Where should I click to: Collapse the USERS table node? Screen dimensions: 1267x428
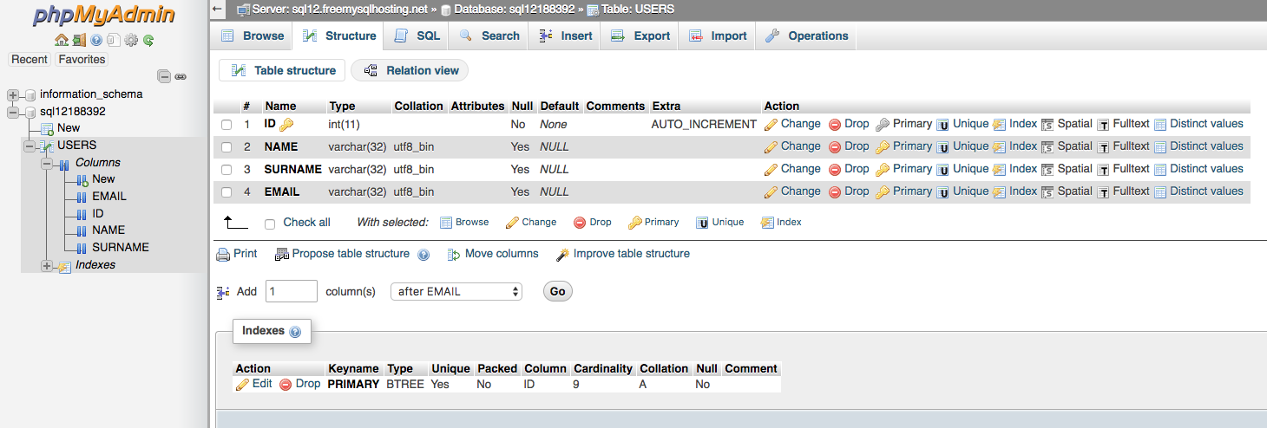(x=30, y=146)
